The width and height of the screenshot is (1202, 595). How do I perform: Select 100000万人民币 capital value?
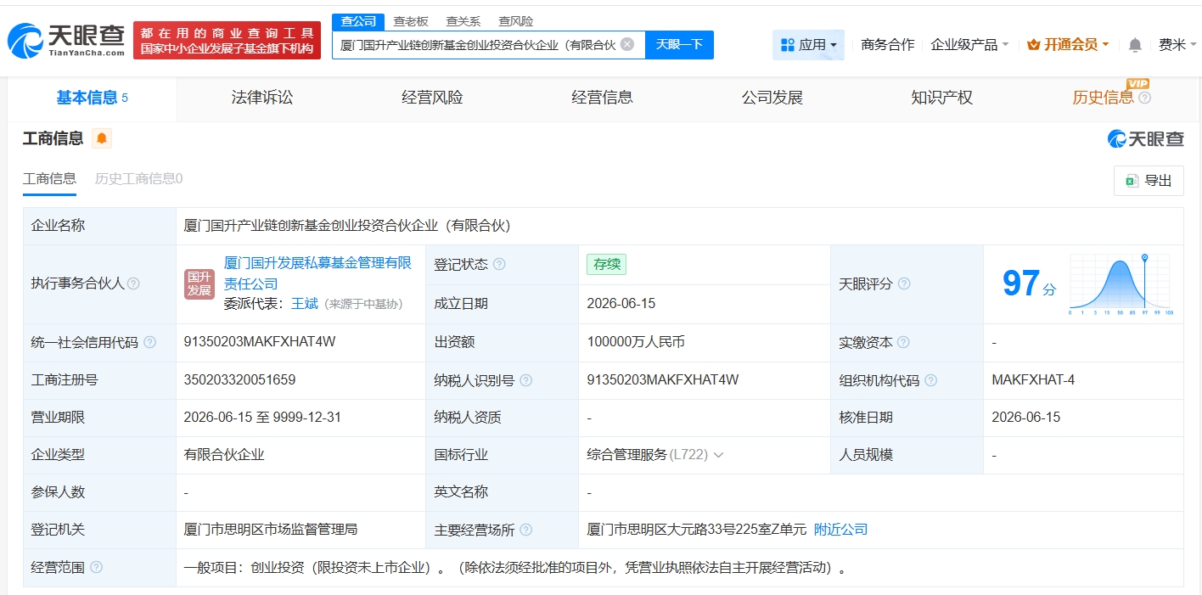point(636,342)
